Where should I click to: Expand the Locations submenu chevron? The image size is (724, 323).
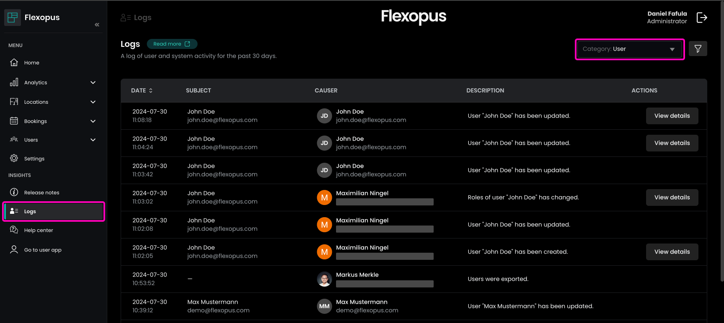[93, 102]
